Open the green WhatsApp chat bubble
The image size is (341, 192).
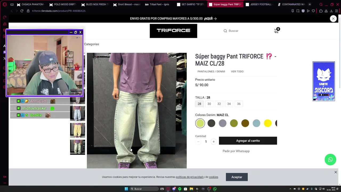coord(330,159)
